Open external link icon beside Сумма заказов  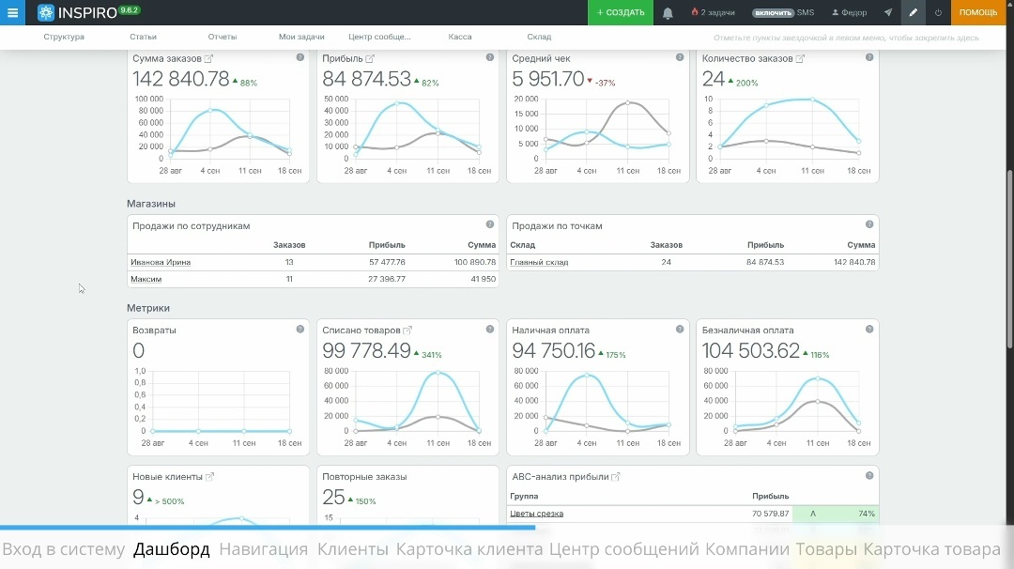tap(208, 59)
